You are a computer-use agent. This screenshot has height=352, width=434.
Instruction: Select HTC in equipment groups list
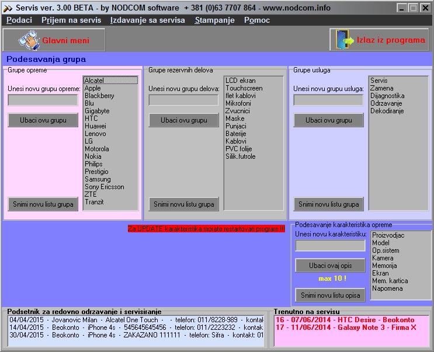tap(110, 119)
